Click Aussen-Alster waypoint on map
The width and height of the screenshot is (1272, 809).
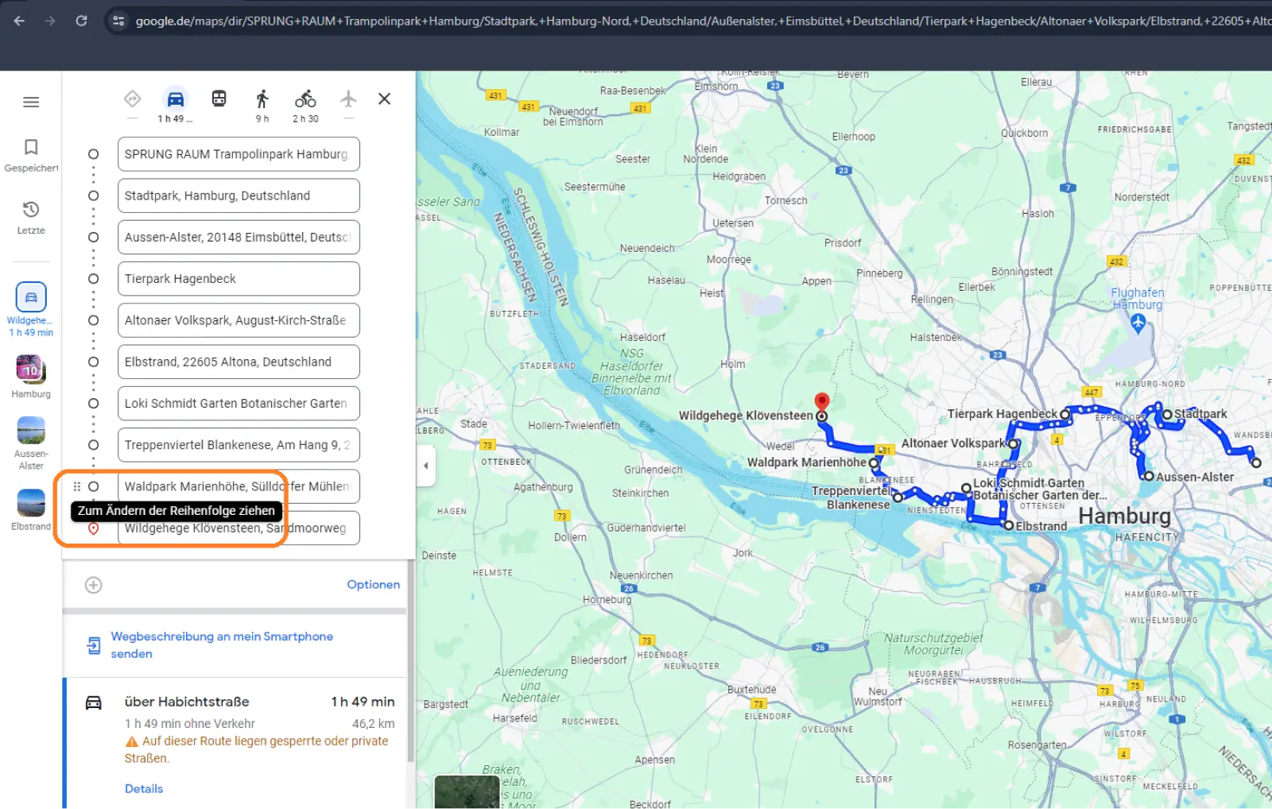point(1148,476)
